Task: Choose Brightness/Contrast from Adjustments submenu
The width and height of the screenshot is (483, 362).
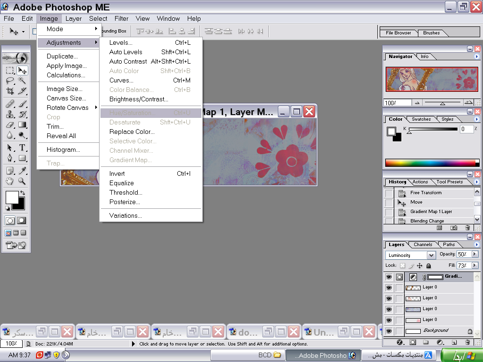Action: [139, 99]
